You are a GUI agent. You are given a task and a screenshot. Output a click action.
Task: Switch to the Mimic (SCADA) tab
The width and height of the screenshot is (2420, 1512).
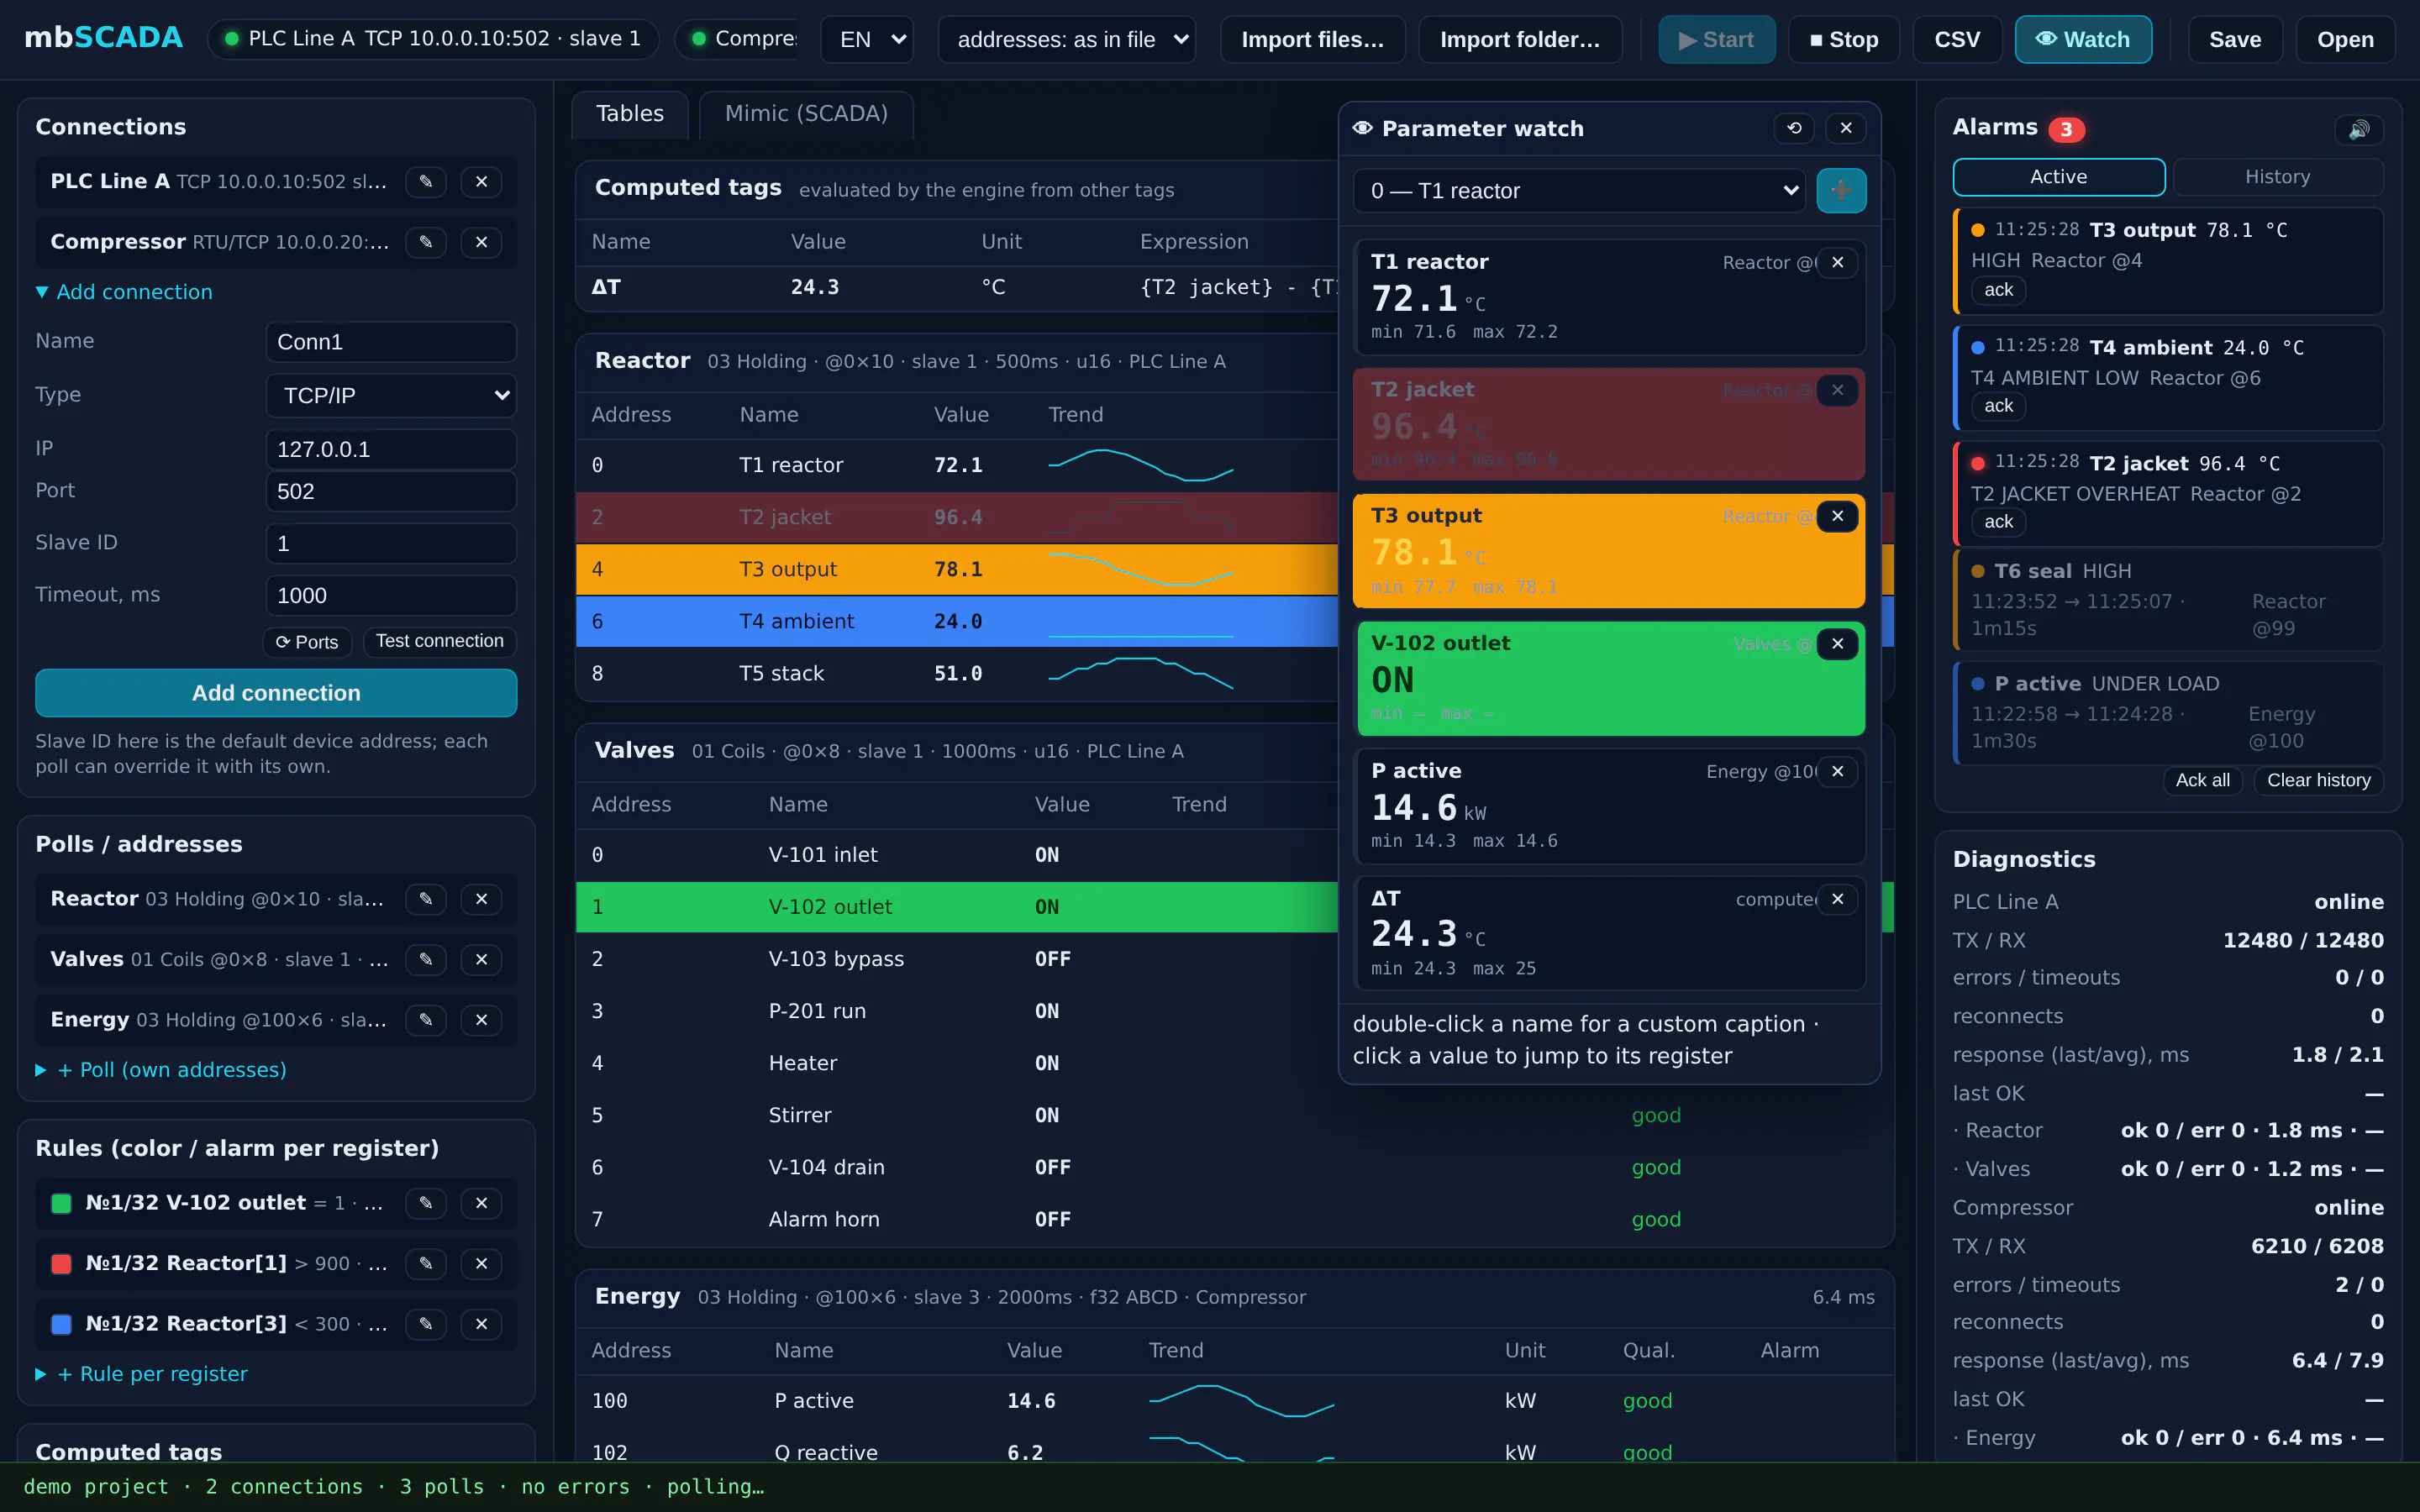[x=806, y=114]
